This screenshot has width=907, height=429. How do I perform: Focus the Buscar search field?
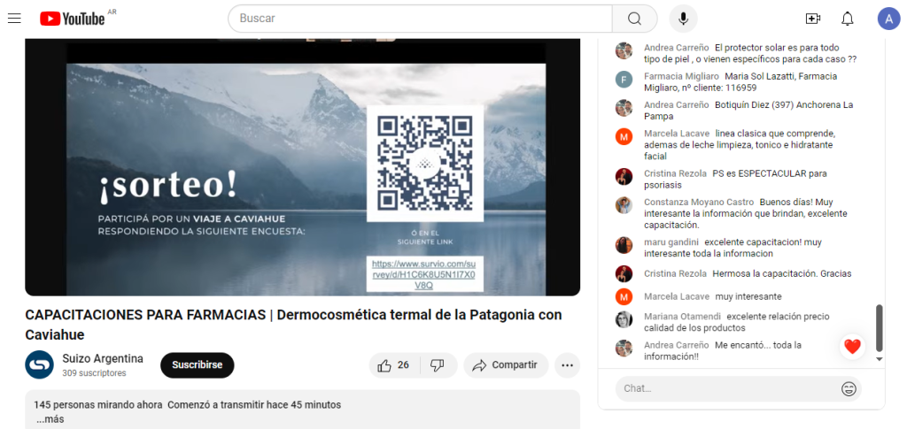pos(421,19)
